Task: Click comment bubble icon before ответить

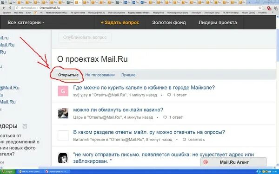Action: click(x=184, y=140)
